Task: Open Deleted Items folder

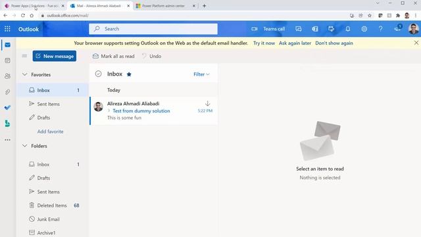Action: [53, 205]
